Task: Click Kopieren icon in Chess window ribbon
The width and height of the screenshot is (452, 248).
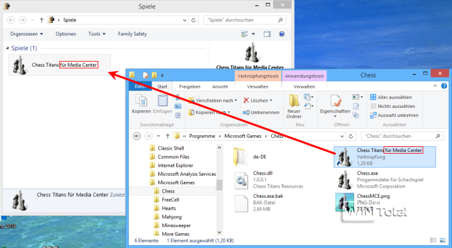Action: (141, 101)
